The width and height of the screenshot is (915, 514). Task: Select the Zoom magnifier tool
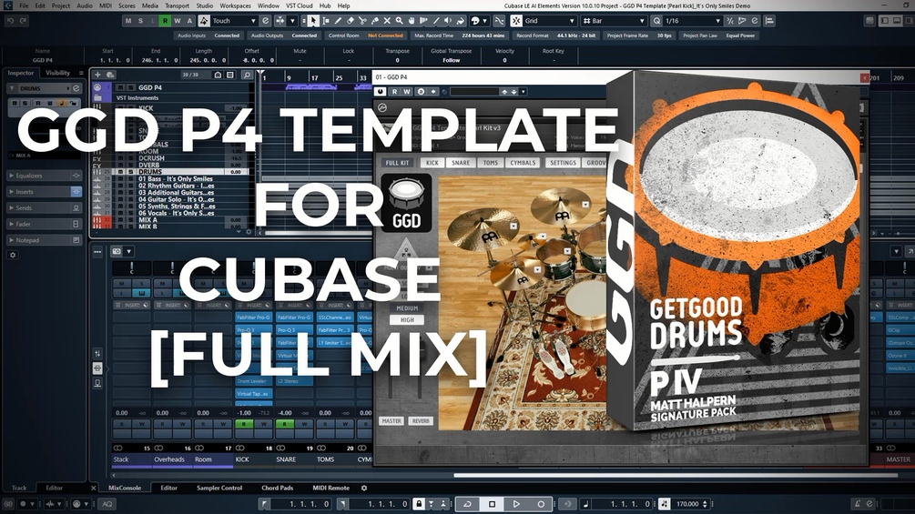pyautogui.click(x=399, y=21)
